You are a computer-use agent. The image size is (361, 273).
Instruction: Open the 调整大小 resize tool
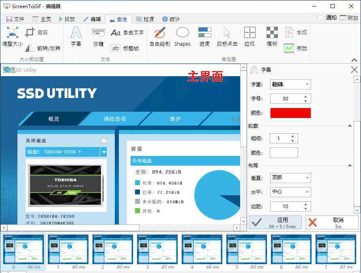coord(13,37)
